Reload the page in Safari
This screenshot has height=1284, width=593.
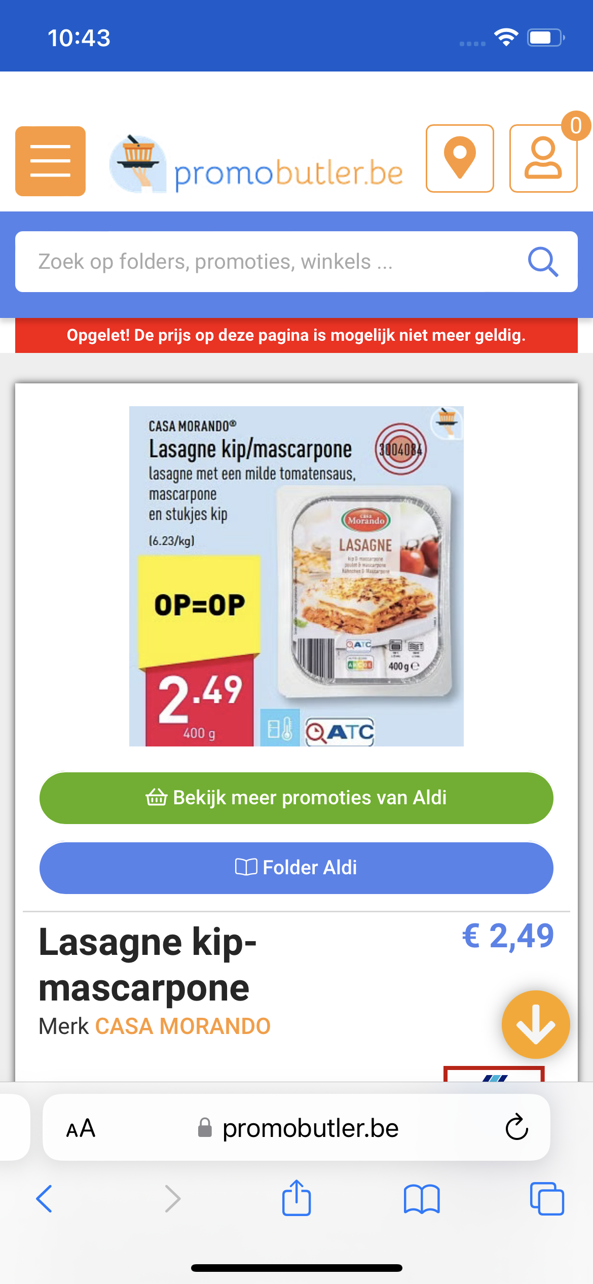(x=516, y=1127)
